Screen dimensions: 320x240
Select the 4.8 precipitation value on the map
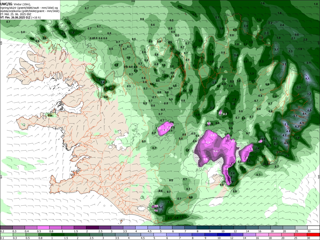(288, 131)
